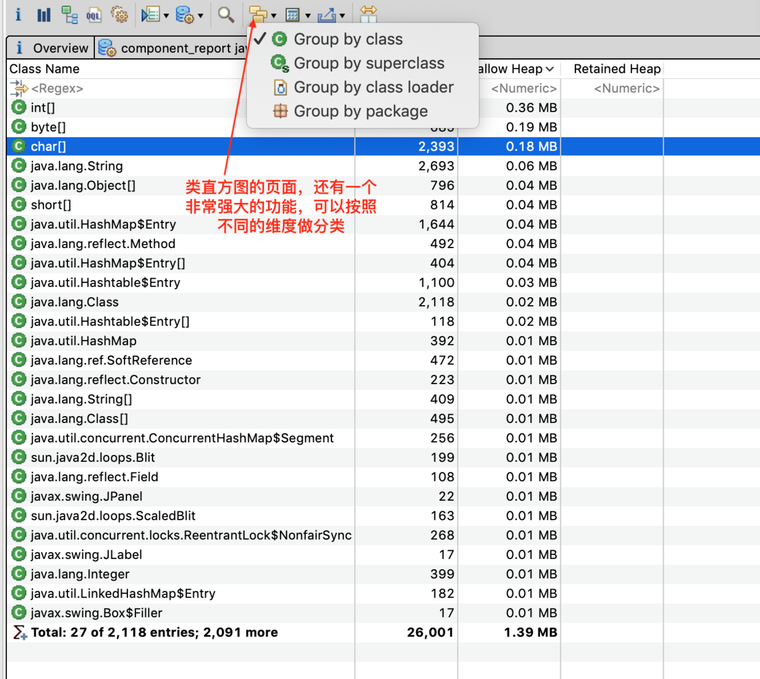Viewport: 760px width, 679px height.
Task: Select the sun.java2d.loops.ScaledBlit row
Action: point(384,516)
